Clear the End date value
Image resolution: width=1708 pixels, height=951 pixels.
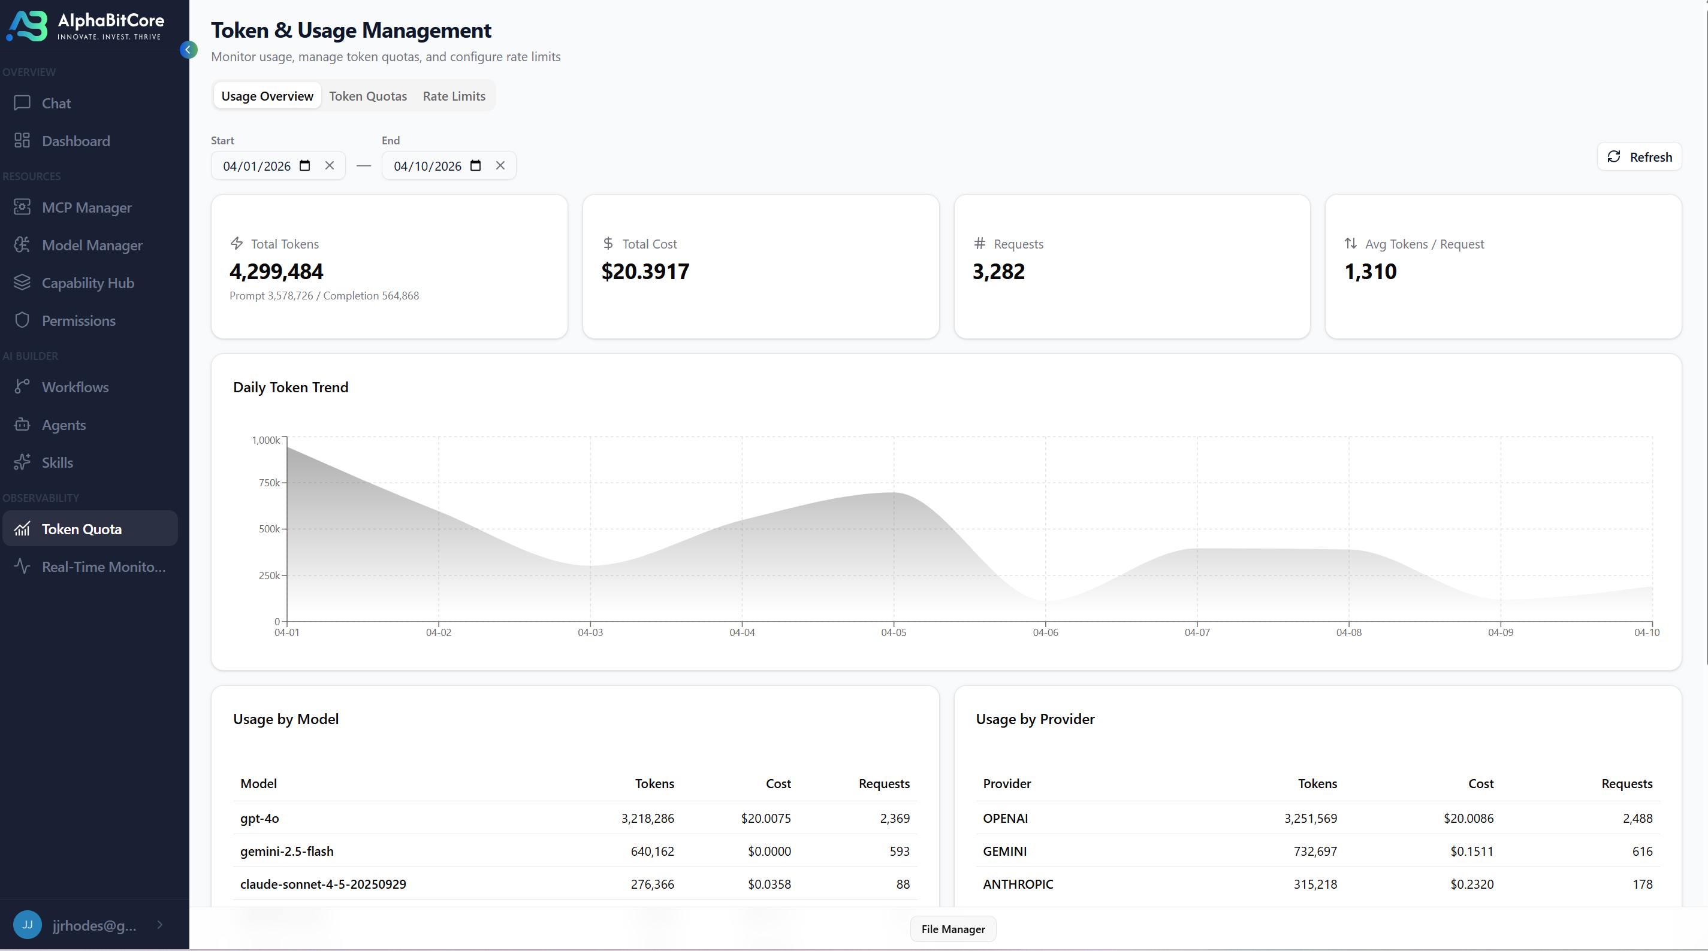tap(500, 166)
